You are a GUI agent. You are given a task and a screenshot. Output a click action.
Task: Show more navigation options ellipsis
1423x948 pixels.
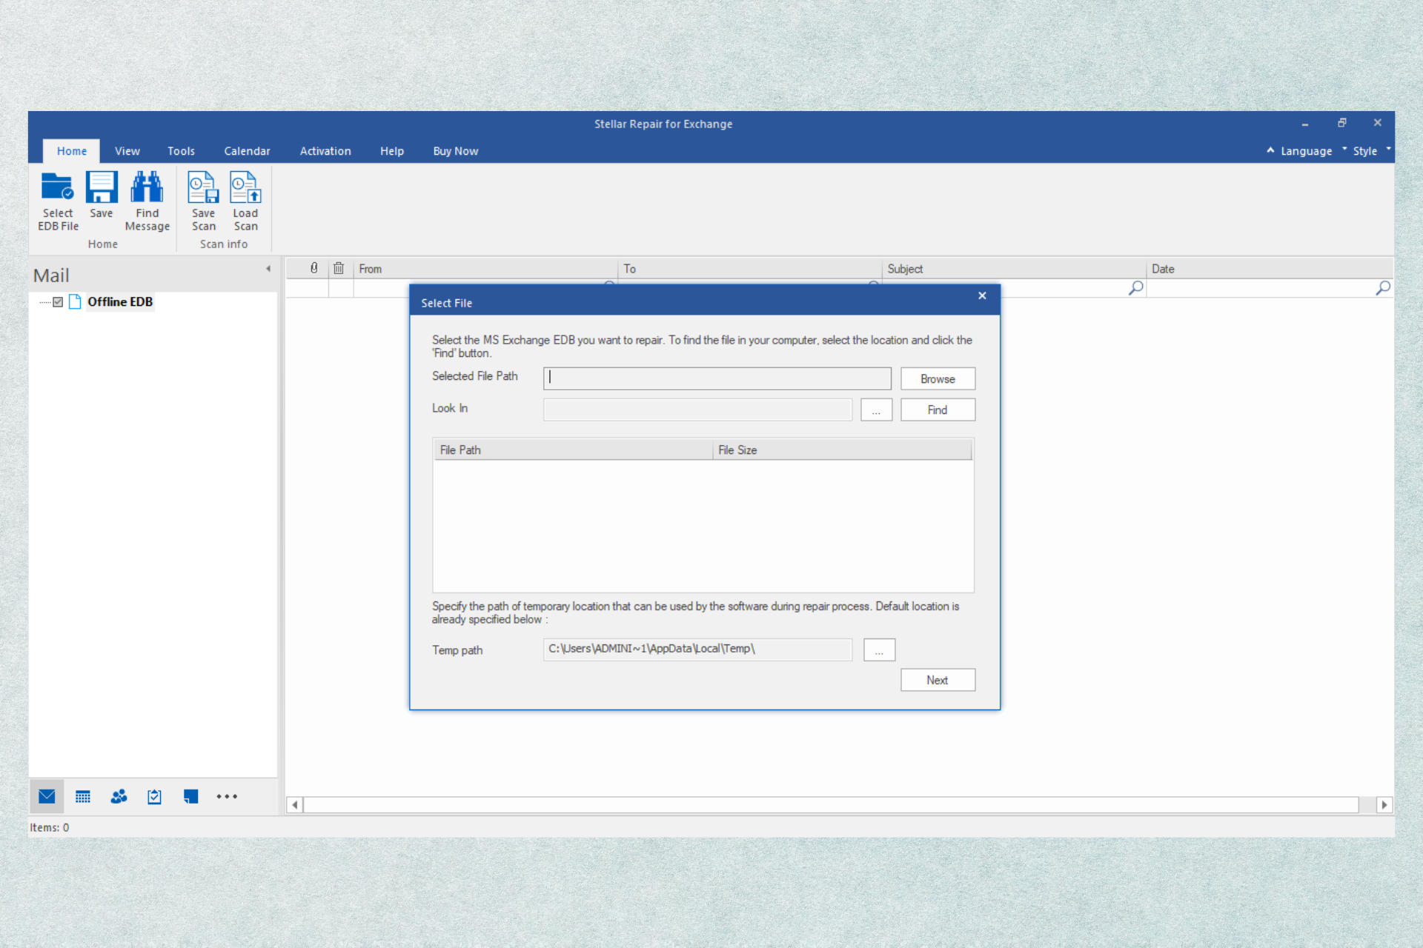click(x=227, y=797)
